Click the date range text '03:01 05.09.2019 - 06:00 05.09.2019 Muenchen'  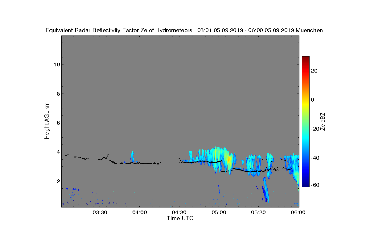(260, 30)
